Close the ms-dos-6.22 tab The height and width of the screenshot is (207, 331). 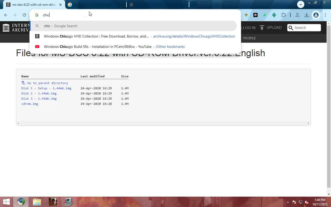pyautogui.click(x=61, y=5)
